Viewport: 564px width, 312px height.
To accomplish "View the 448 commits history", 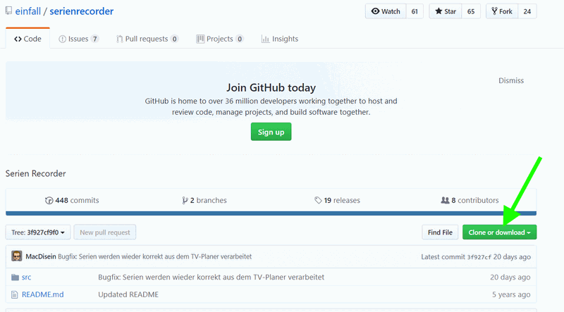I will click(x=72, y=200).
